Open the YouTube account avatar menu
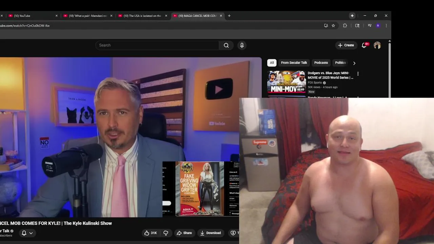The image size is (434, 244). 377,45
